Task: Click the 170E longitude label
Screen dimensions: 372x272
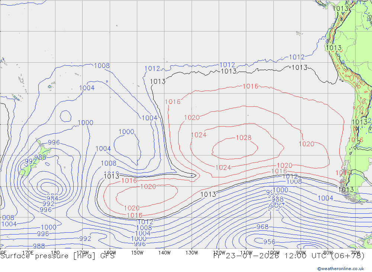Action: [28, 253]
